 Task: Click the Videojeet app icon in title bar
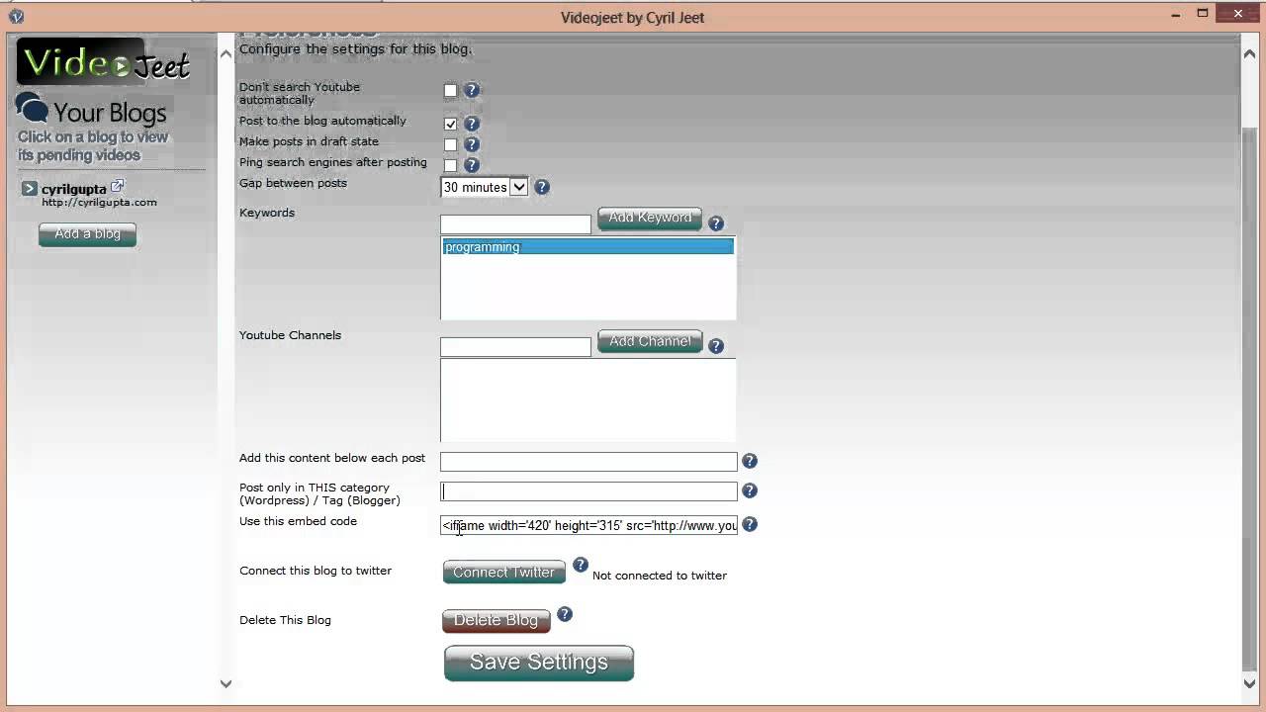coord(16,16)
